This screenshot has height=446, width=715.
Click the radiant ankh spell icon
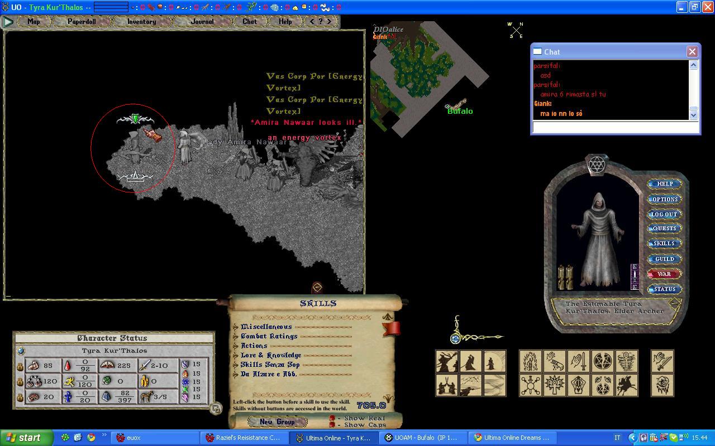click(x=554, y=385)
